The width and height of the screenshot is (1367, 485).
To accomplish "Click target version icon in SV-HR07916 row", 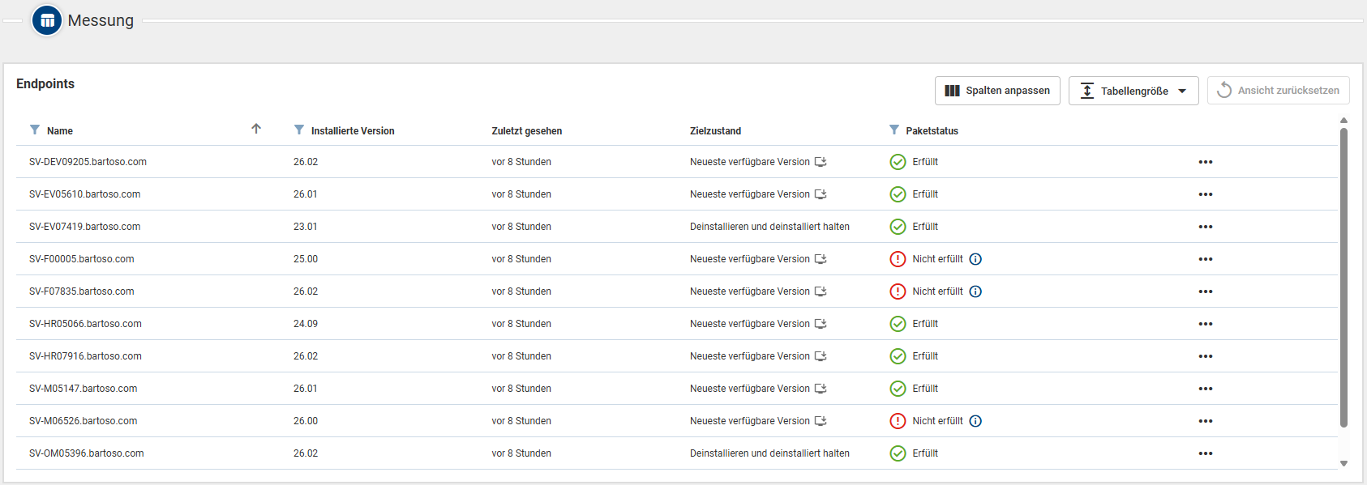I will 821,356.
